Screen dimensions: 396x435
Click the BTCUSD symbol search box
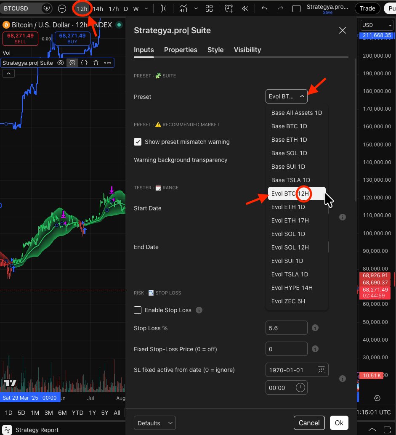(20, 8)
